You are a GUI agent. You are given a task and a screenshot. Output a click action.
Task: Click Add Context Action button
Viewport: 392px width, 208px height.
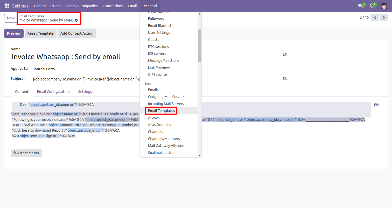click(77, 33)
